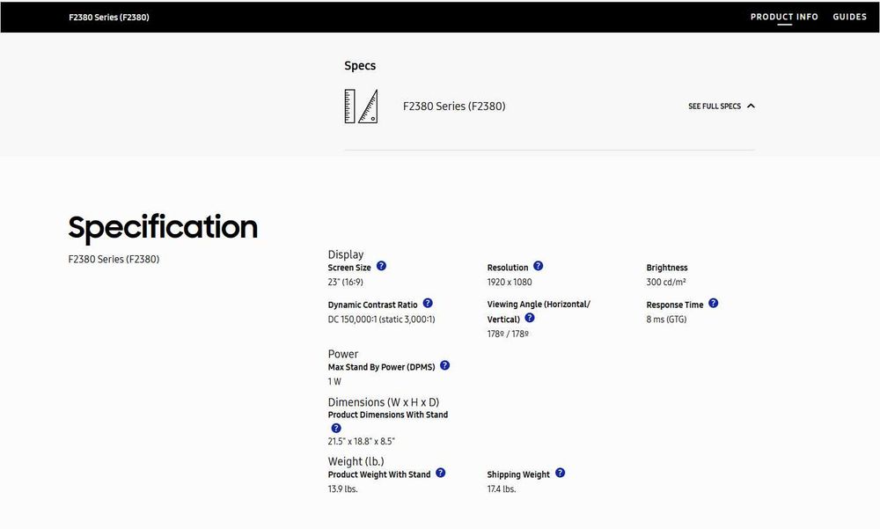Select the 1920 x 1080 resolution value

(x=510, y=282)
